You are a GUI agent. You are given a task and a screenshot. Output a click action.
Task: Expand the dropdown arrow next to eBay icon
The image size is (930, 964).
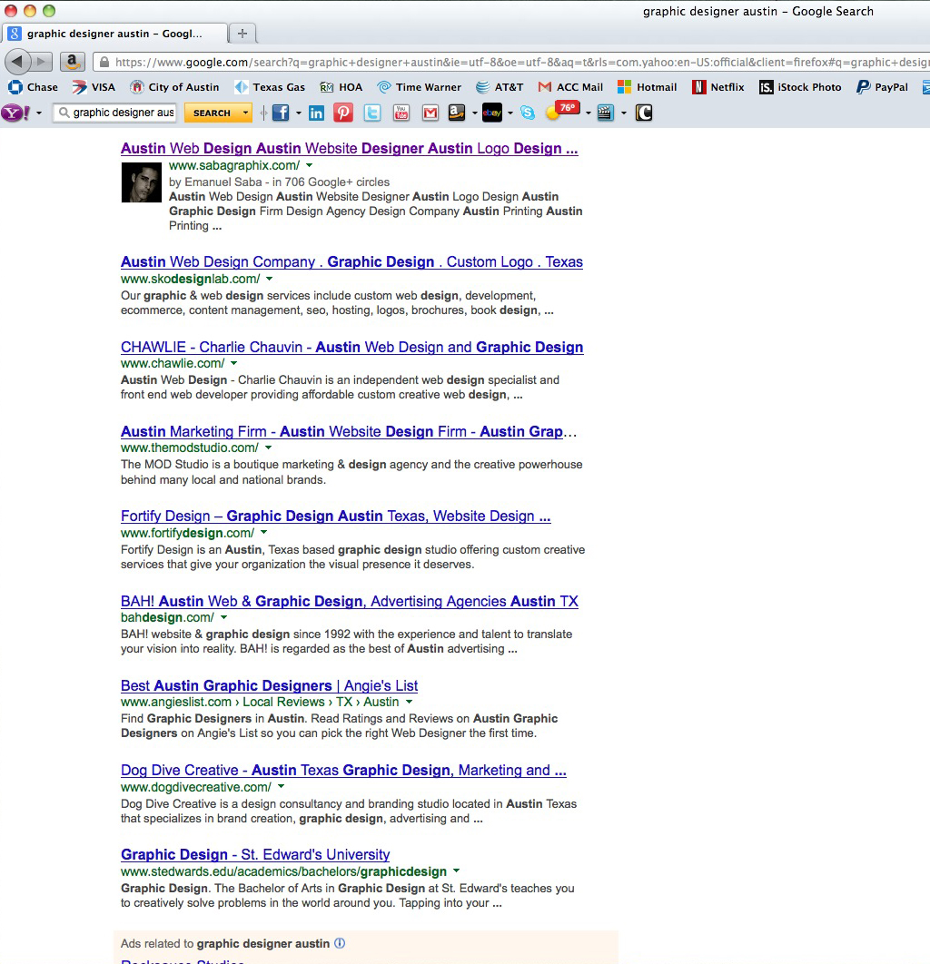click(510, 113)
